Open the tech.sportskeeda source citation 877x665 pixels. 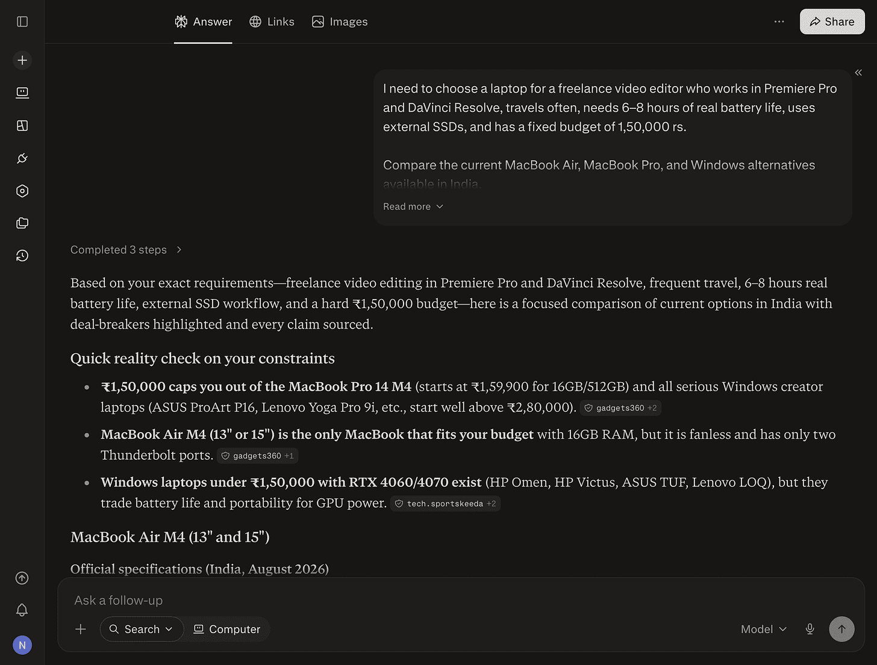(x=445, y=504)
